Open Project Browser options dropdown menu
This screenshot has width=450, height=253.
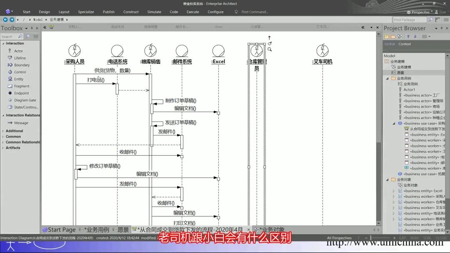pos(436,28)
